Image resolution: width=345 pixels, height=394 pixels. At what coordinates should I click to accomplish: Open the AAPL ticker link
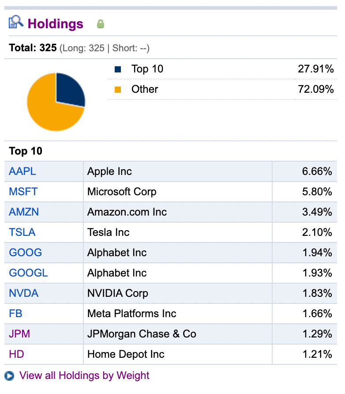pyautogui.click(x=22, y=171)
